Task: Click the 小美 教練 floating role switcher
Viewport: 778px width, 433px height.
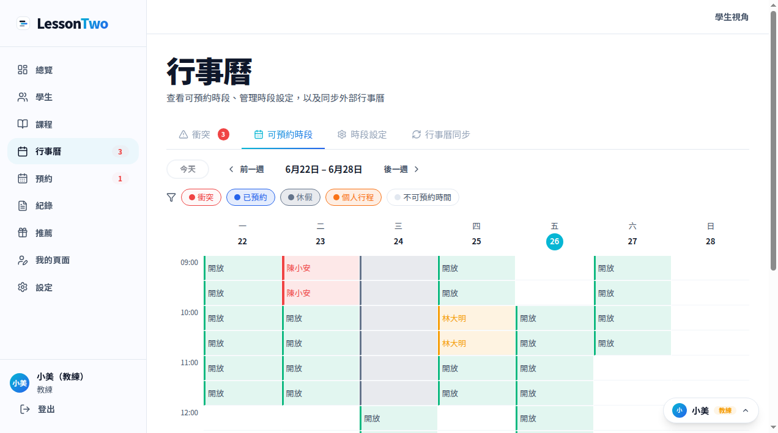Action: pos(711,410)
